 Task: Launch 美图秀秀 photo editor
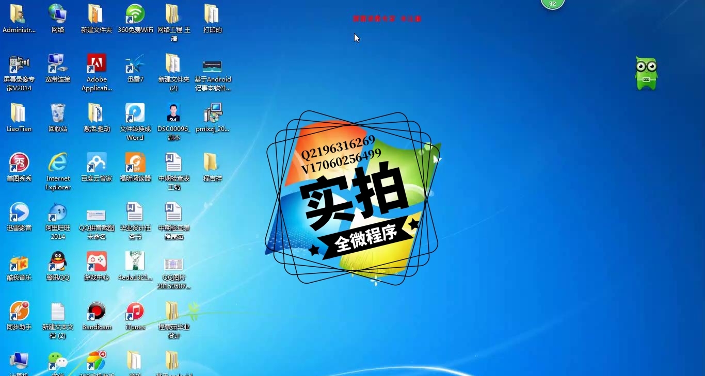coord(19,168)
